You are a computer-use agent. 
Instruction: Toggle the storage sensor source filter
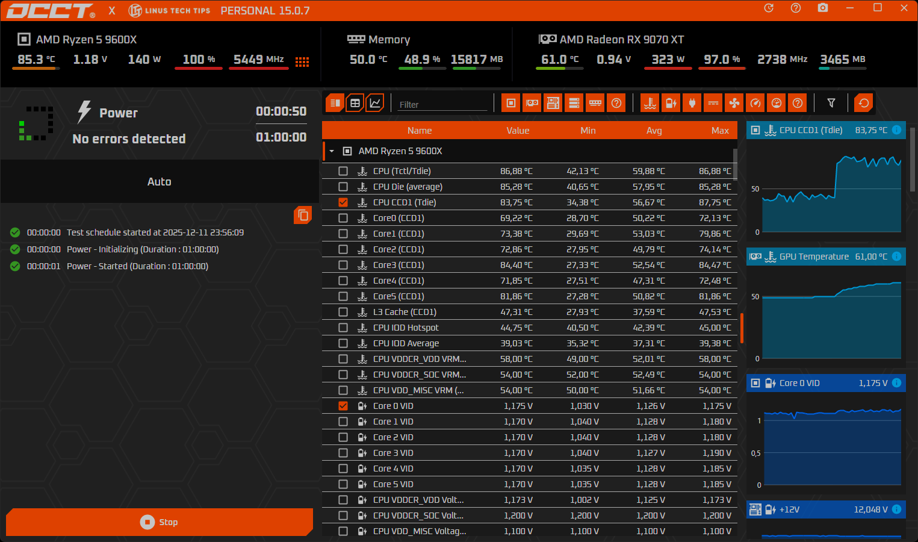(574, 103)
